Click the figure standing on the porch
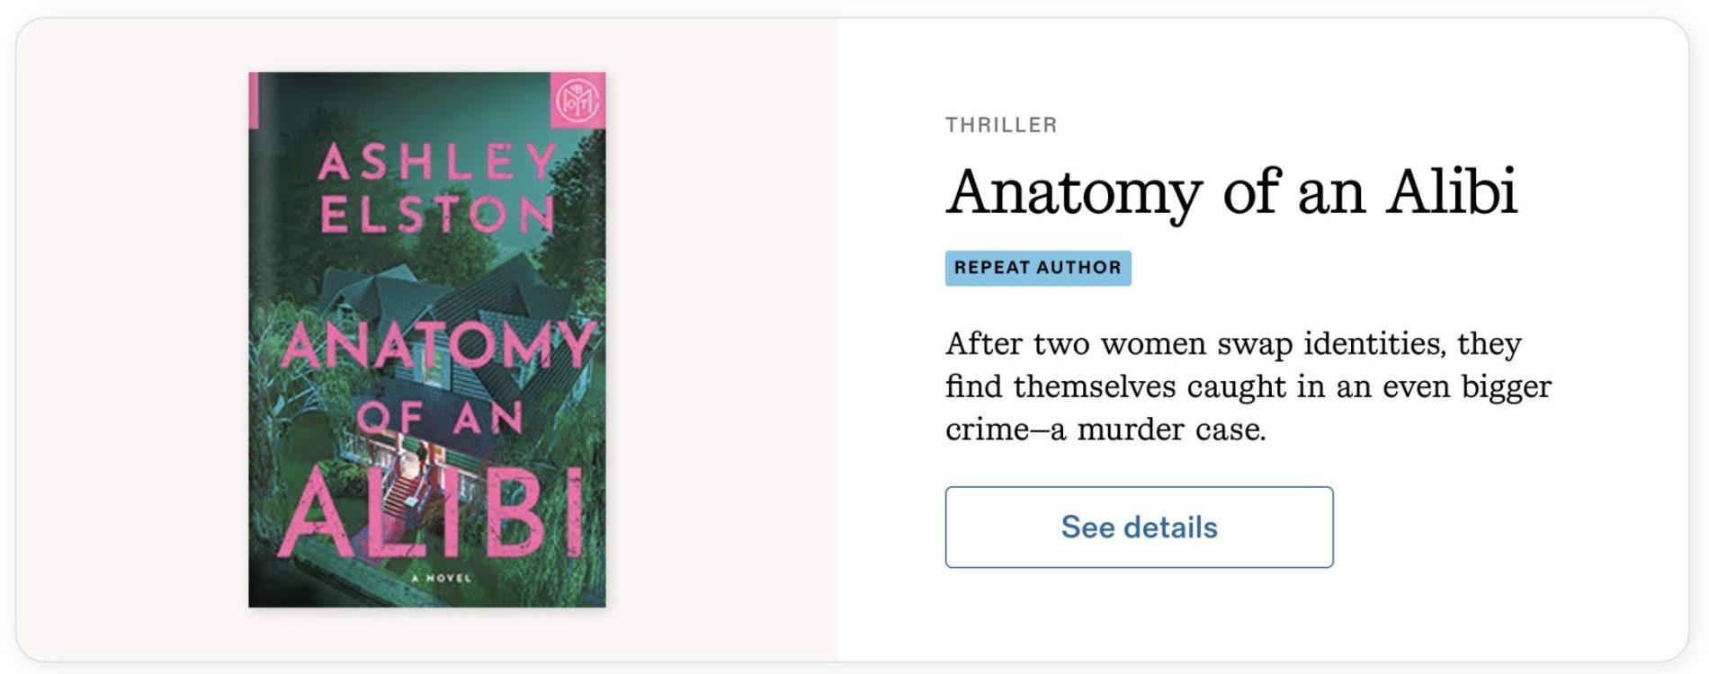Viewport: 1709px width, 674px height. click(419, 454)
